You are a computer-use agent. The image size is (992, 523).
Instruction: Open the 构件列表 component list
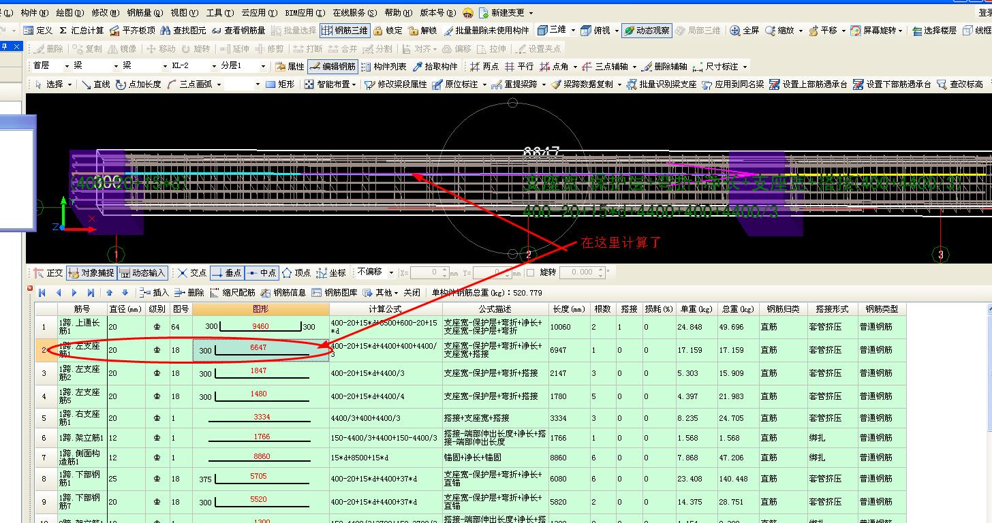click(x=384, y=66)
